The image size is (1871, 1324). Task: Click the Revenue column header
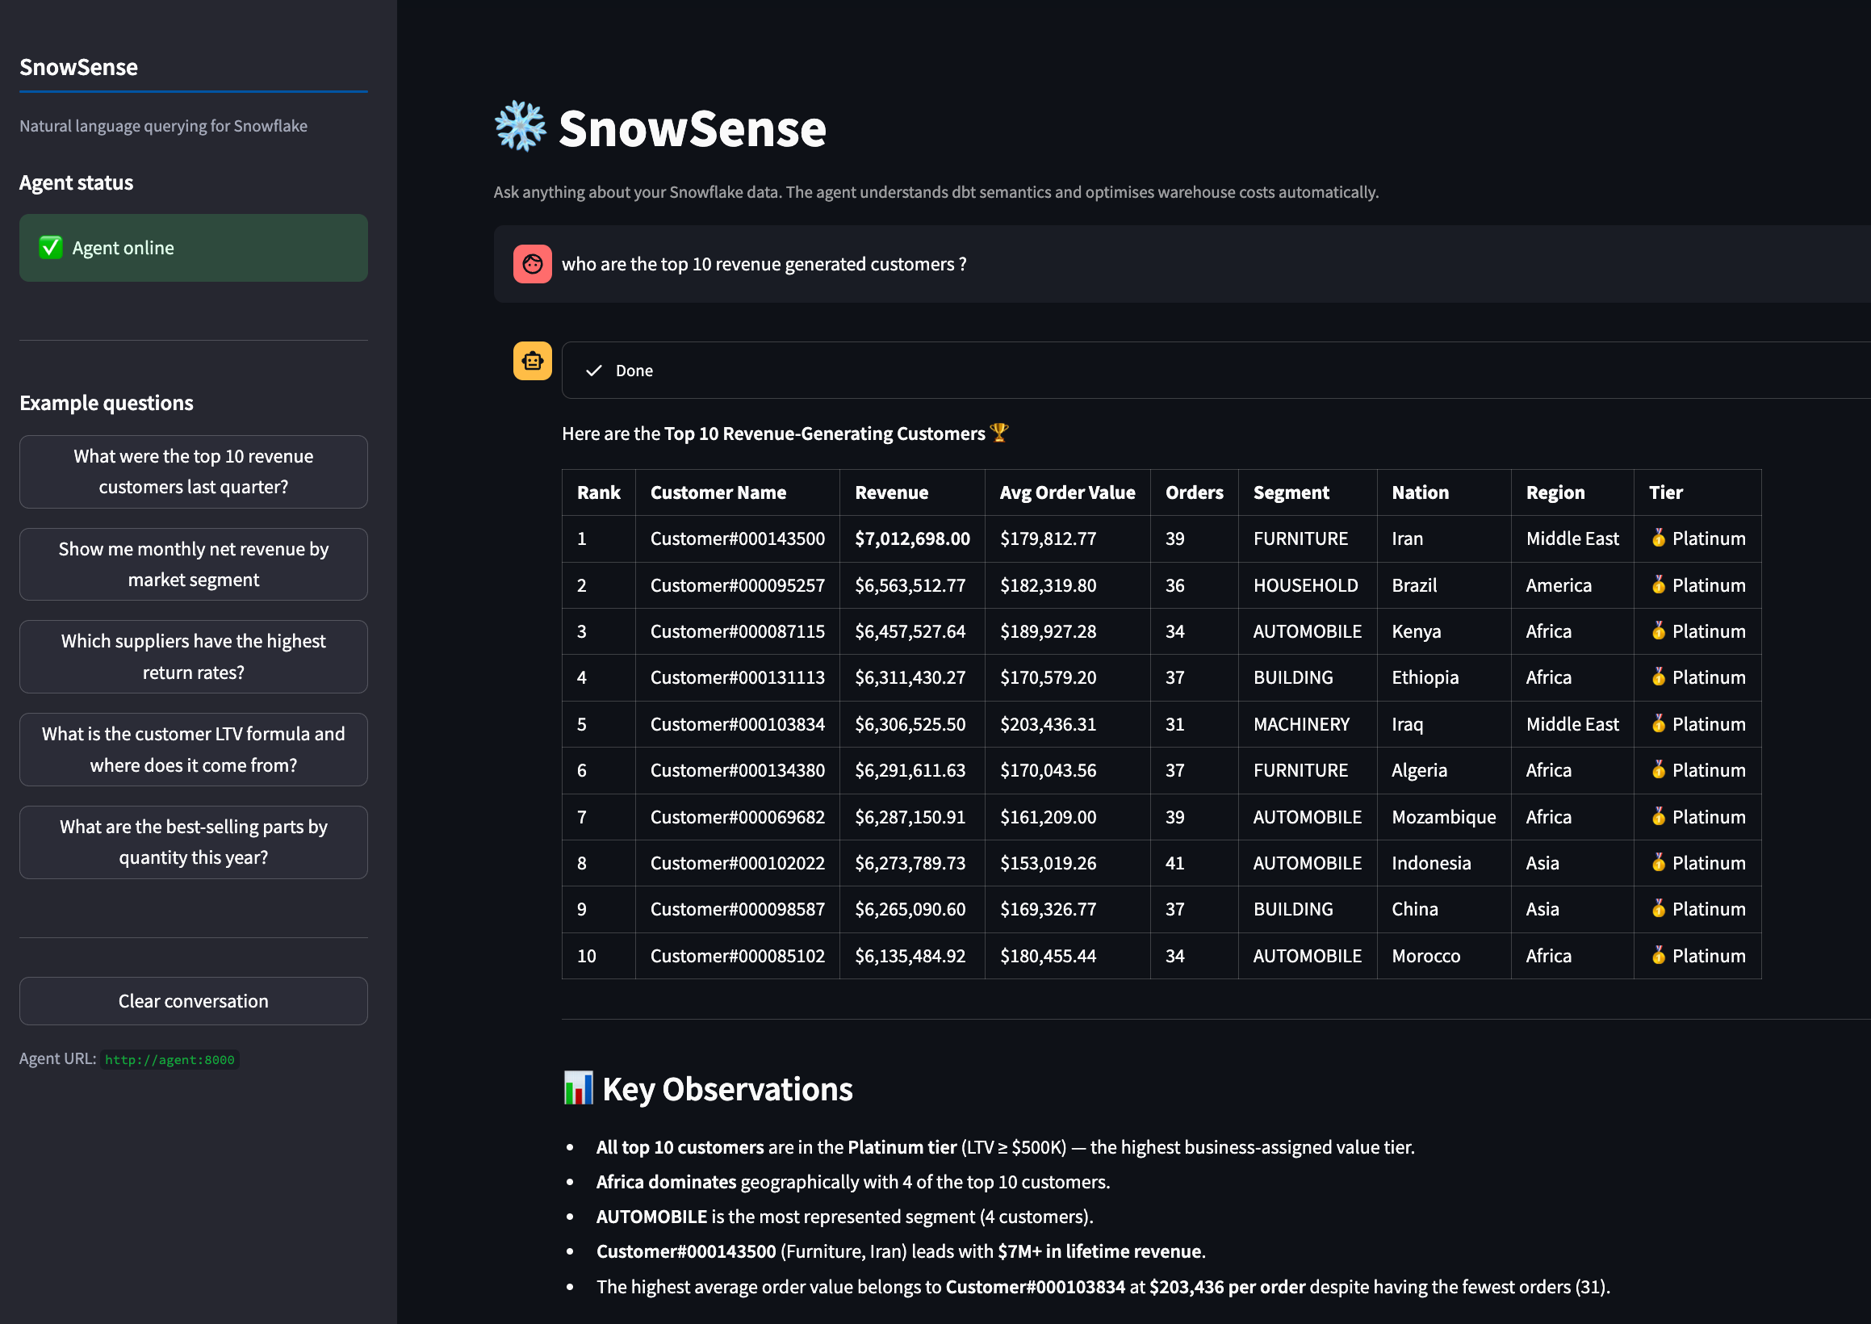[913, 492]
